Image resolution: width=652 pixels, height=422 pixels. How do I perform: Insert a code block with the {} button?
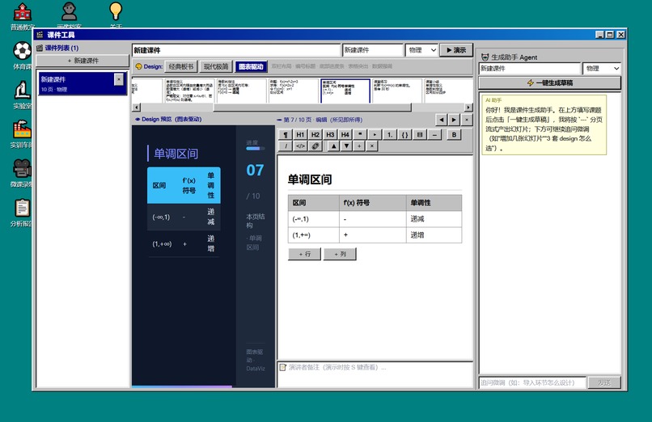[x=404, y=134]
